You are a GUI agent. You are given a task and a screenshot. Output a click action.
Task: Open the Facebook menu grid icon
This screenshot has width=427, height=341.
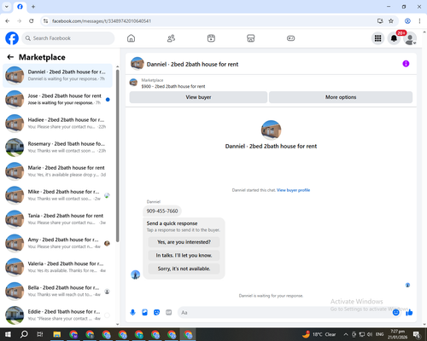point(377,38)
